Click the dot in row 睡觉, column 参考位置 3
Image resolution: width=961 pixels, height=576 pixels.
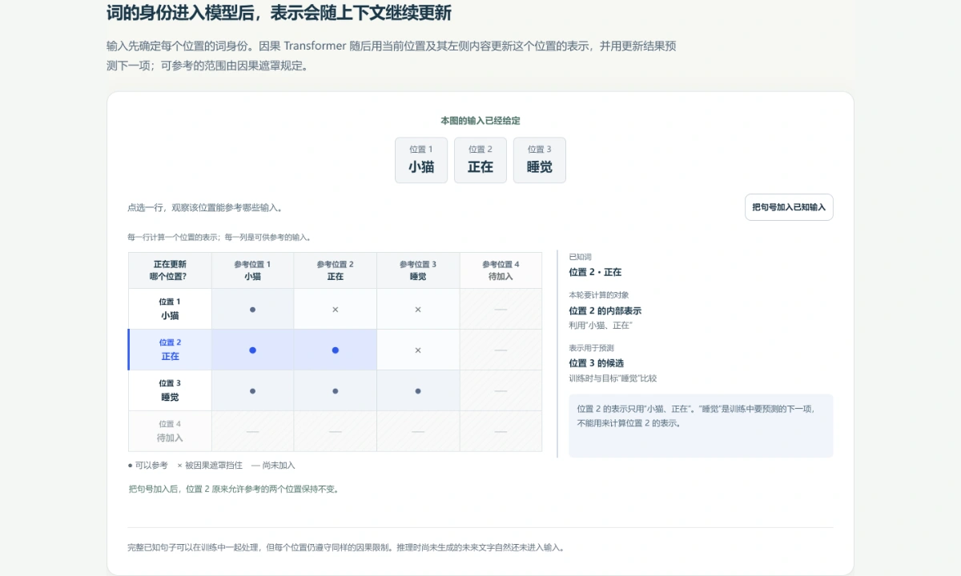tap(418, 391)
